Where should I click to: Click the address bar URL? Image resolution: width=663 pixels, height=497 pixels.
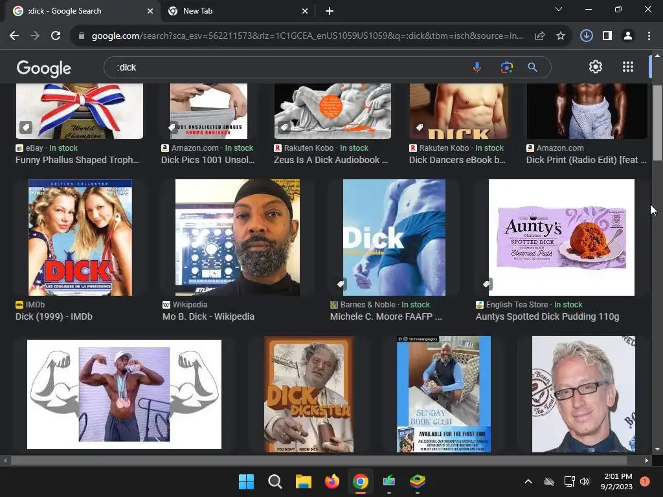[308, 36]
